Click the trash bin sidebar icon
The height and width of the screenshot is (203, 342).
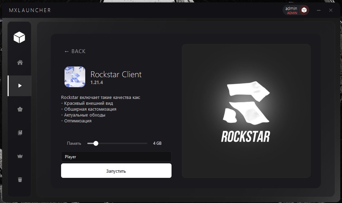pyautogui.click(x=20, y=180)
